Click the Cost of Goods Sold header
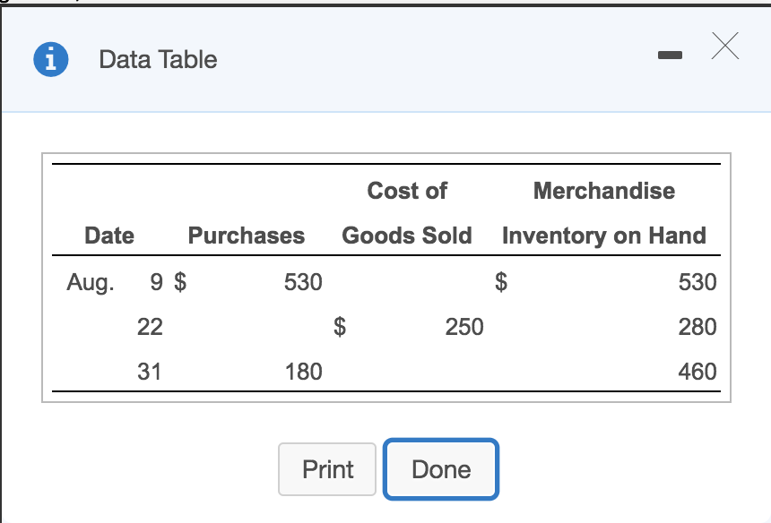 click(x=407, y=213)
